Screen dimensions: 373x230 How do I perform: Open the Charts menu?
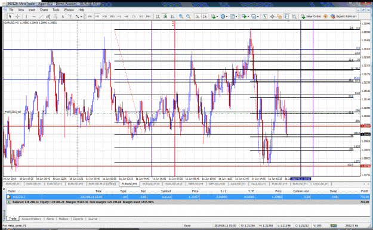pyautogui.click(x=44, y=10)
